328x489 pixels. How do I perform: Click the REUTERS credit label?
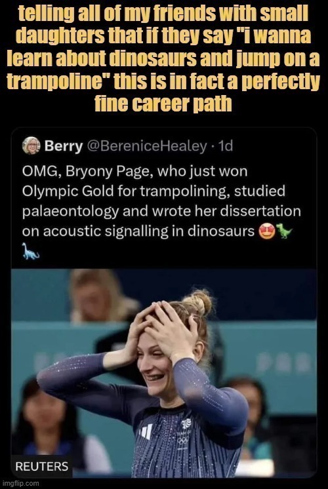[41, 467]
